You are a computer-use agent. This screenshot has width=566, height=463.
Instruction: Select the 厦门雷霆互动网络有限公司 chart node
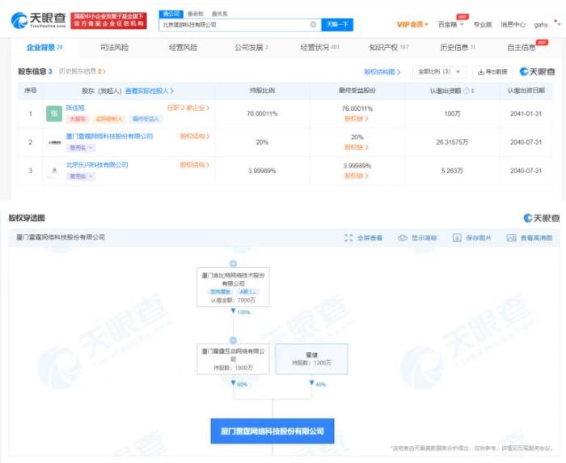point(233,359)
